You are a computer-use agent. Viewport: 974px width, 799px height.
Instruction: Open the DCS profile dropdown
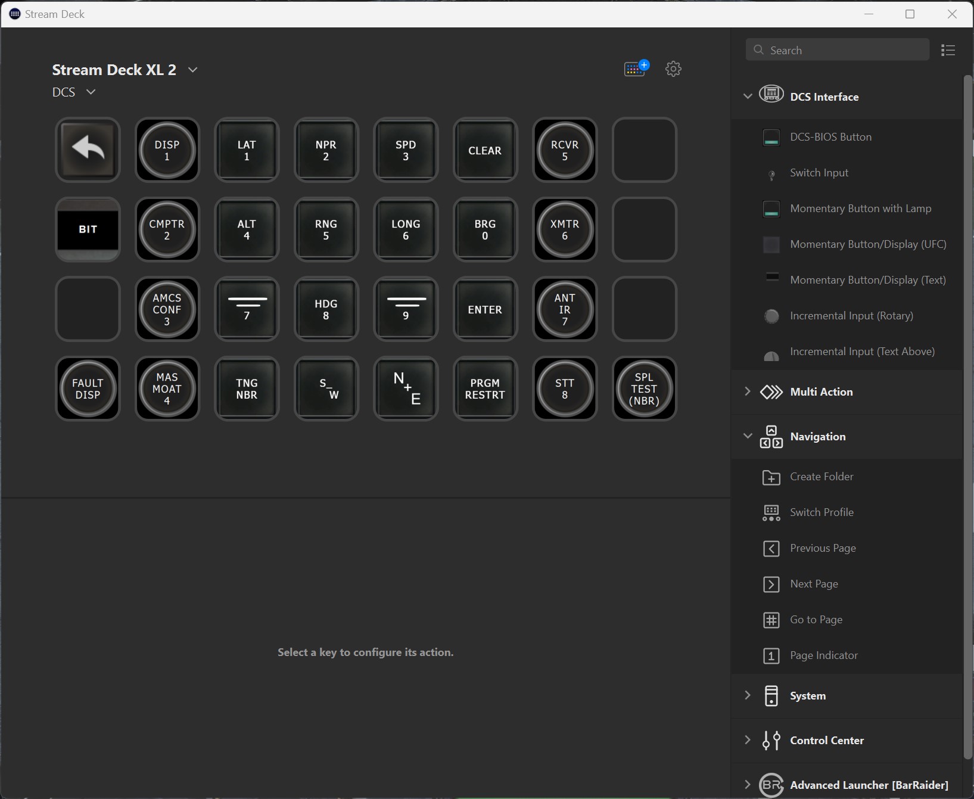pyautogui.click(x=91, y=92)
